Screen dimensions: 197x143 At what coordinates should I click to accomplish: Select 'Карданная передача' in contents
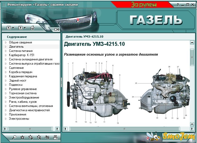click(23, 76)
